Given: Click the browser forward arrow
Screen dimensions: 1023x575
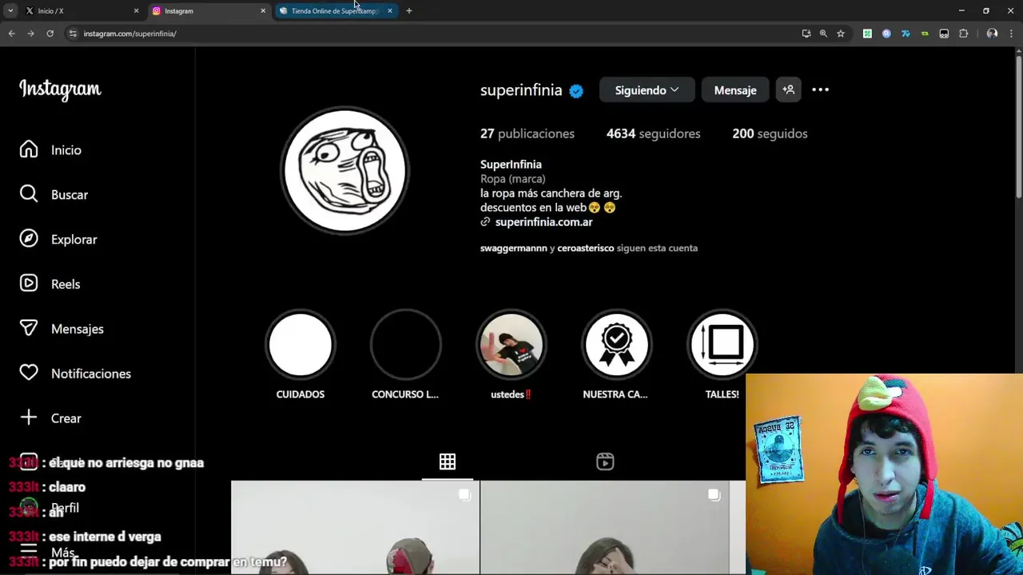Looking at the screenshot, I should coord(30,34).
